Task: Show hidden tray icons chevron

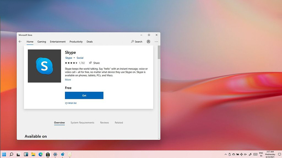Action: (226, 154)
